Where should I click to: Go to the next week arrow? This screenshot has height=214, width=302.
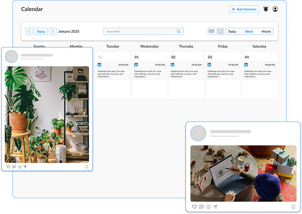53,31
